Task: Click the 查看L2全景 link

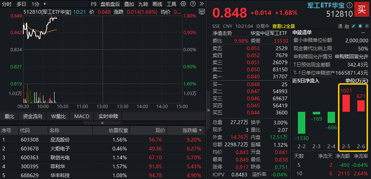Action: (x=284, y=26)
